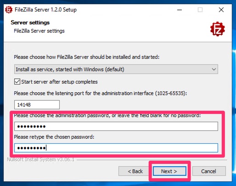Click the "Start server after setup completes" label text
236x186 pixels.
(59, 82)
